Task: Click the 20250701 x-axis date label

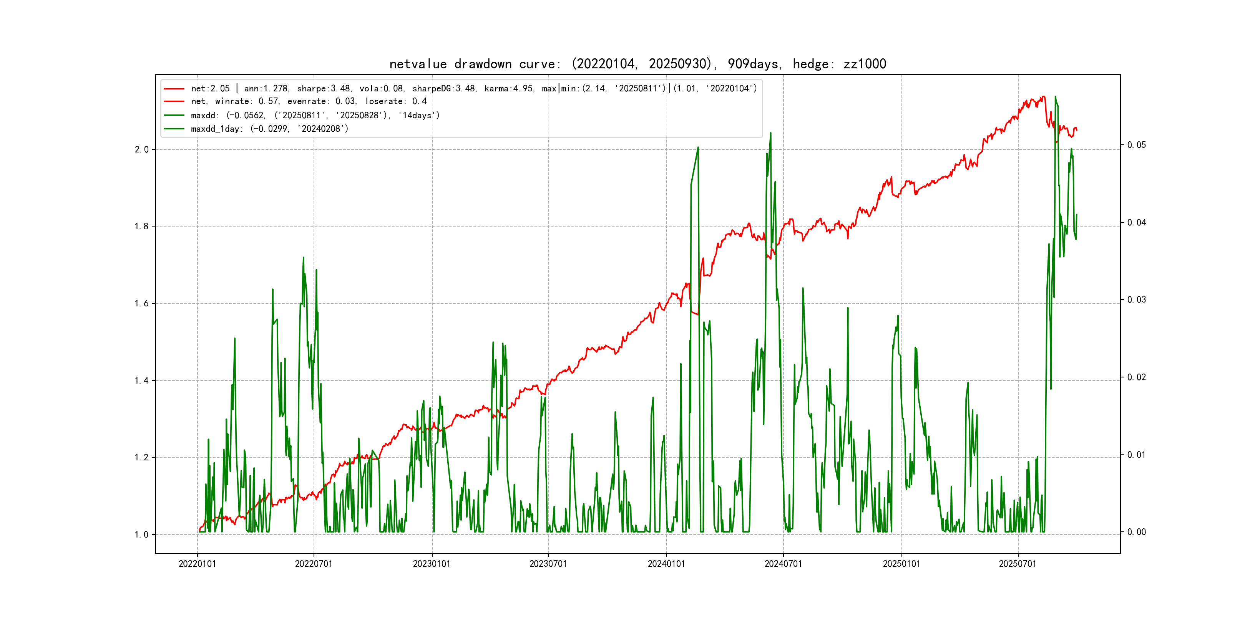Action: click(x=1018, y=564)
